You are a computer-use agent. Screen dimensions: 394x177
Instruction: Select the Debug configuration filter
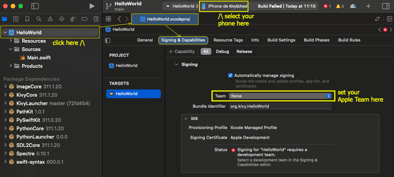pyautogui.click(x=222, y=51)
